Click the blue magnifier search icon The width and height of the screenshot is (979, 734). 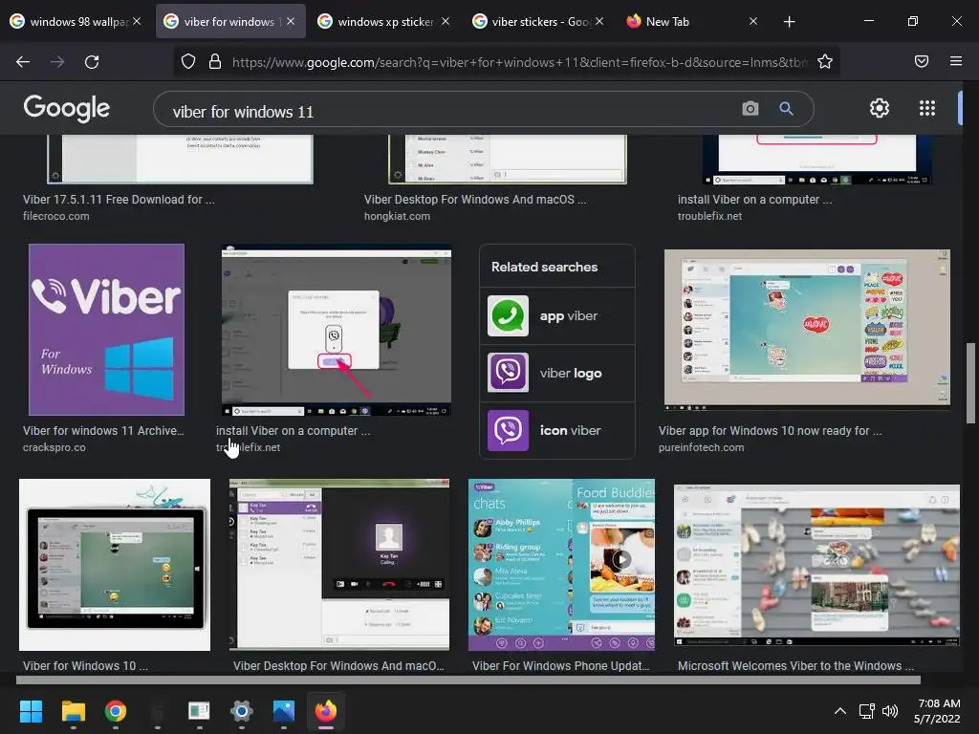[786, 109]
